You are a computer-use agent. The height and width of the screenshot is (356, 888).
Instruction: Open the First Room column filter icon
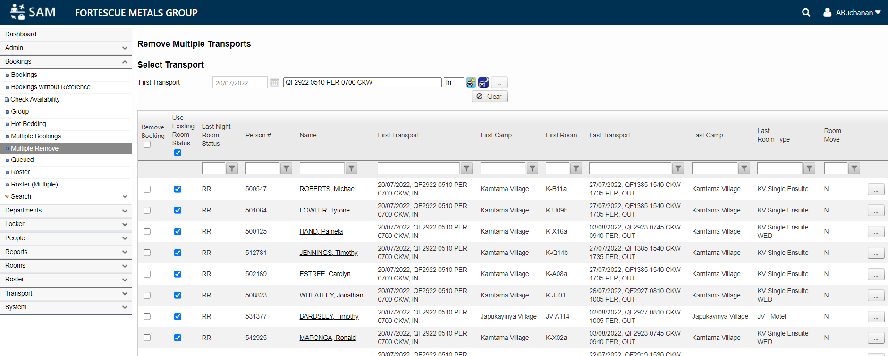coord(576,169)
